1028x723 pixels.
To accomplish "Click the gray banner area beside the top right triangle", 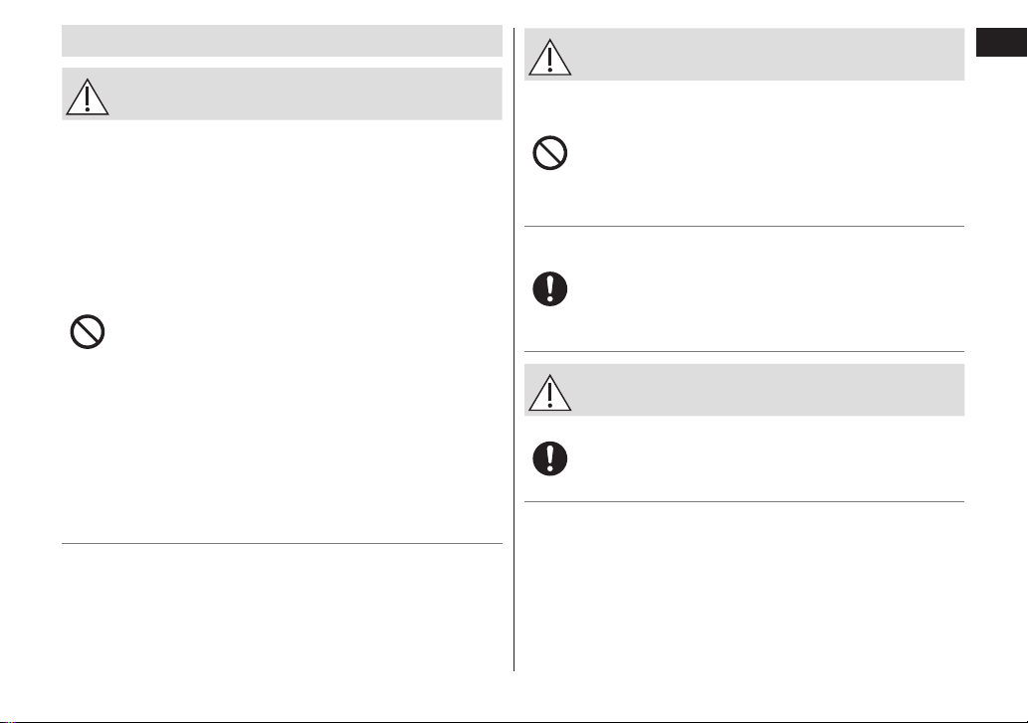I will [769, 55].
